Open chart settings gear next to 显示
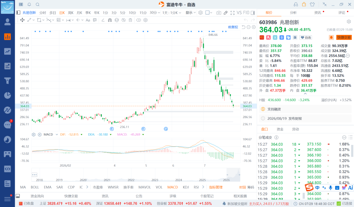 [201, 13]
